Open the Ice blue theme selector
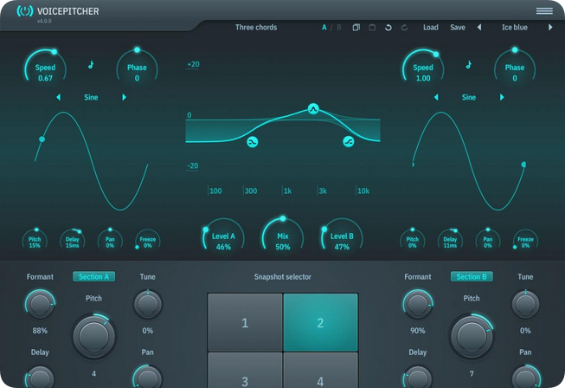This screenshot has width=565, height=388. pos(515,28)
